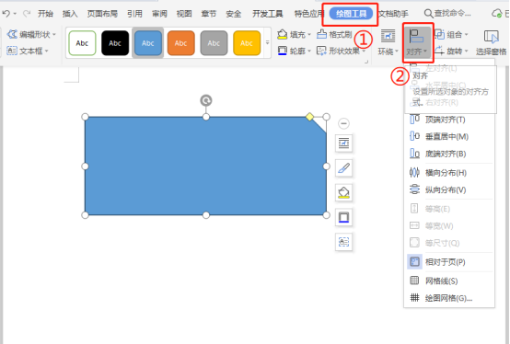Choose 垂直居中(M) from align menu

449,136
